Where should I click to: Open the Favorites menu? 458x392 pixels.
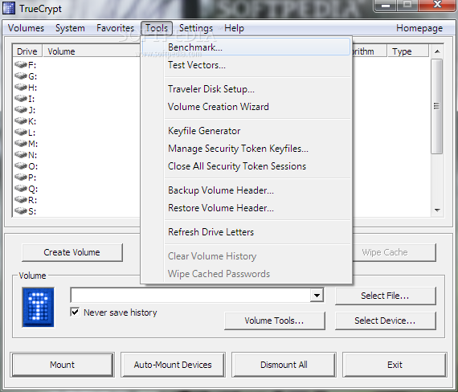pos(115,28)
